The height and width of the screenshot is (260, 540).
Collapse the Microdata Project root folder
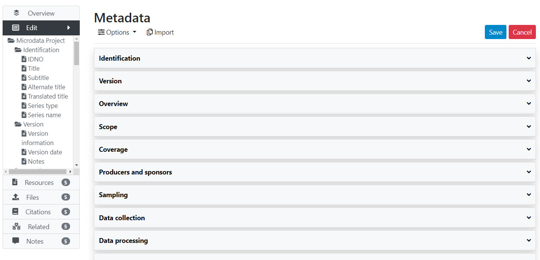click(11, 41)
